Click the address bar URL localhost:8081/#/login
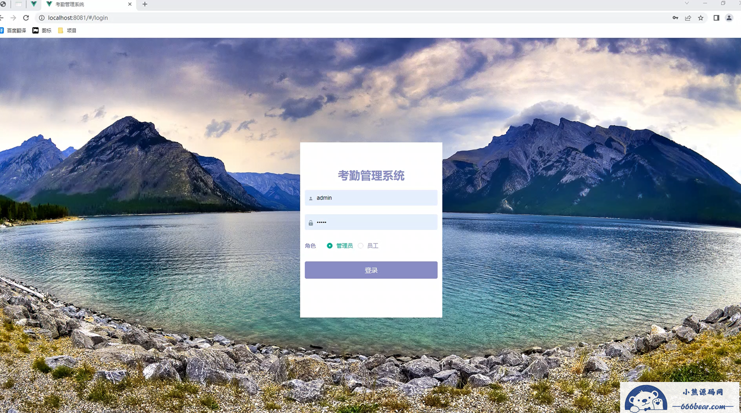Screen dimensions: 741x413 pos(78,18)
